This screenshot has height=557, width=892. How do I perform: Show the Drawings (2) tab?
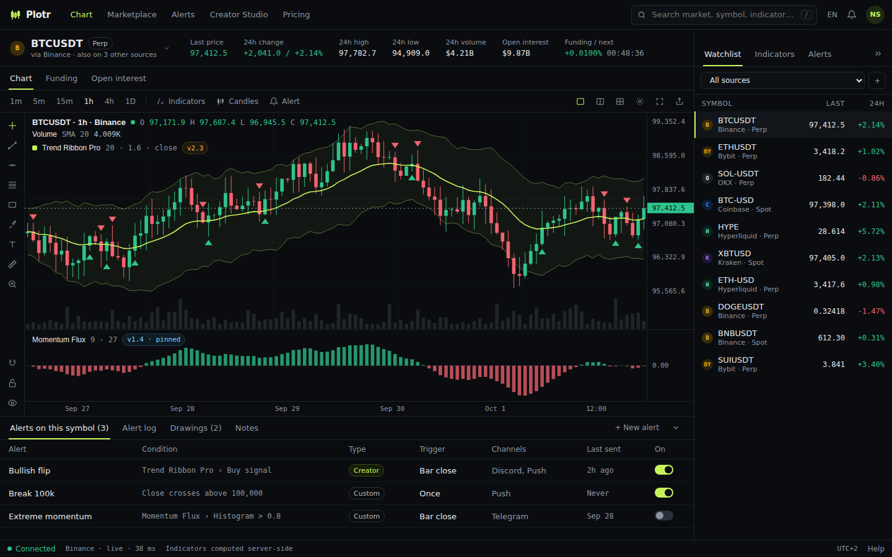click(x=196, y=428)
